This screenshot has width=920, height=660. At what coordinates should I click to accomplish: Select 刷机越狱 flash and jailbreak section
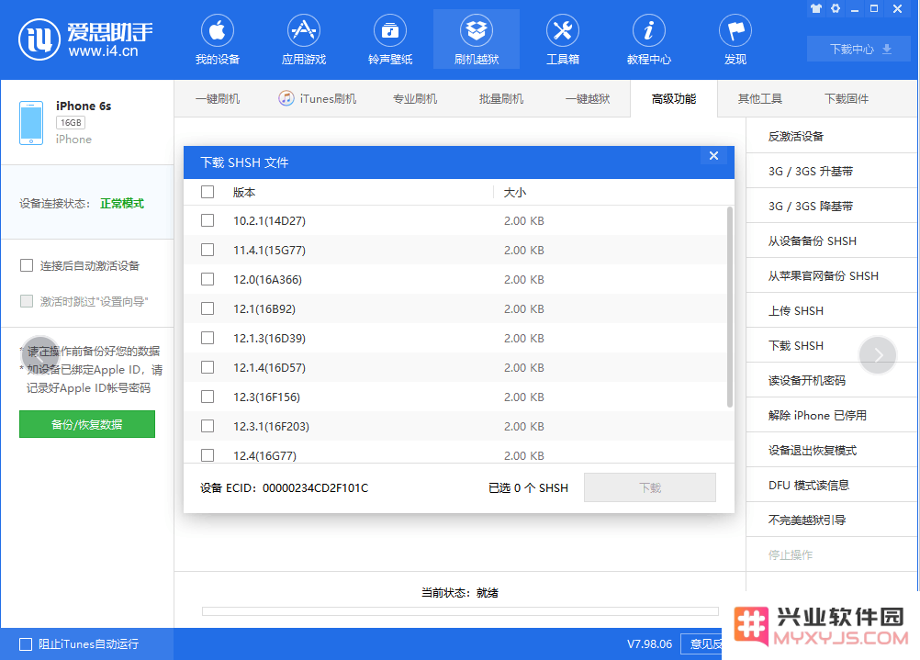pyautogui.click(x=477, y=39)
